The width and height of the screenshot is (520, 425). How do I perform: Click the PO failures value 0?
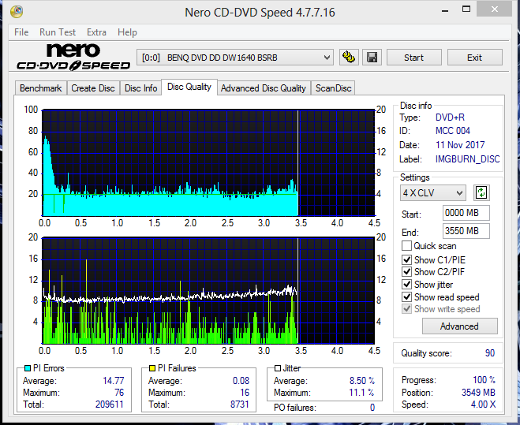click(x=372, y=408)
